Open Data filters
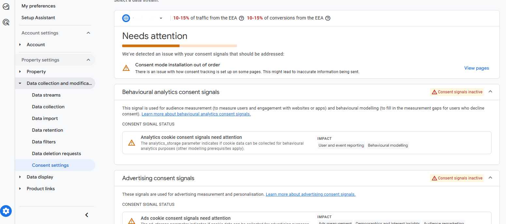This screenshot has width=506, height=224. click(44, 142)
